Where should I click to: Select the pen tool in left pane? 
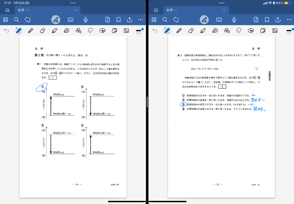[x=19, y=30]
